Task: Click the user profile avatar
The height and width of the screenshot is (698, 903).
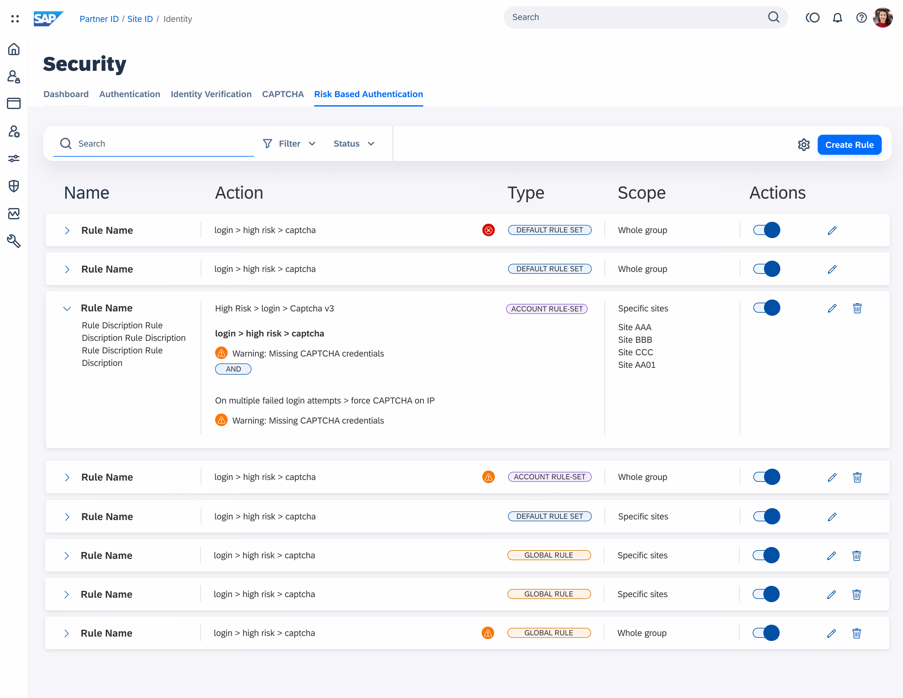Action: 883,18
